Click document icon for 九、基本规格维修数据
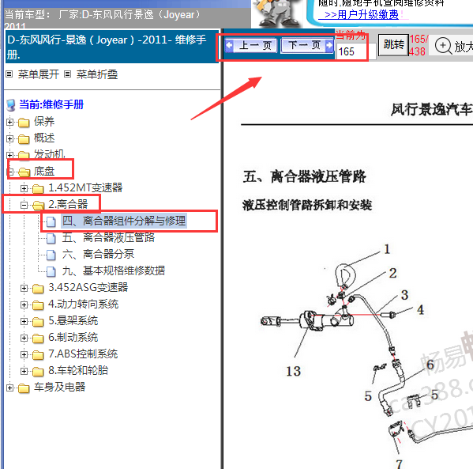Screen dimensions: 473x469 pos(51,271)
